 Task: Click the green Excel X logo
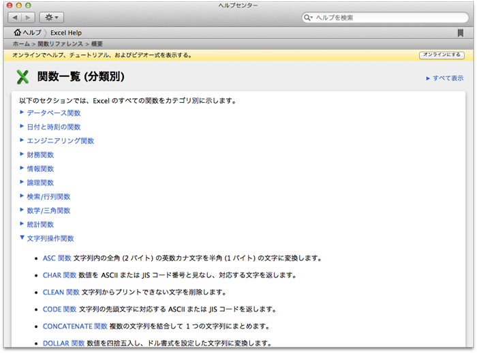22,77
